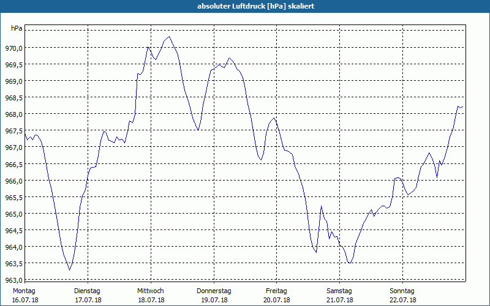Click the date 19.07.18
Screen dimensions: 490x306
pyautogui.click(x=214, y=300)
